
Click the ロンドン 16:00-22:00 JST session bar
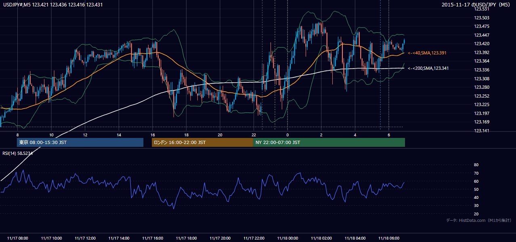pyautogui.click(x=202, y=142)
